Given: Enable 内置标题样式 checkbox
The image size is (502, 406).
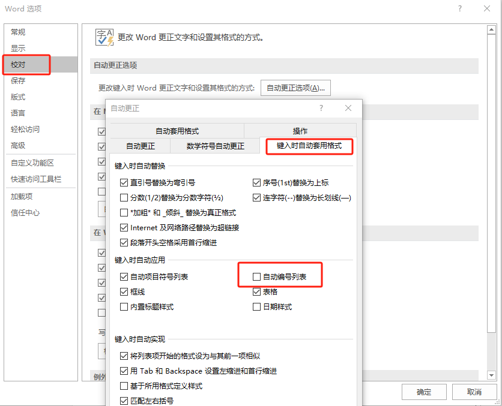Looking at the screenshot, I should (124, 307).
